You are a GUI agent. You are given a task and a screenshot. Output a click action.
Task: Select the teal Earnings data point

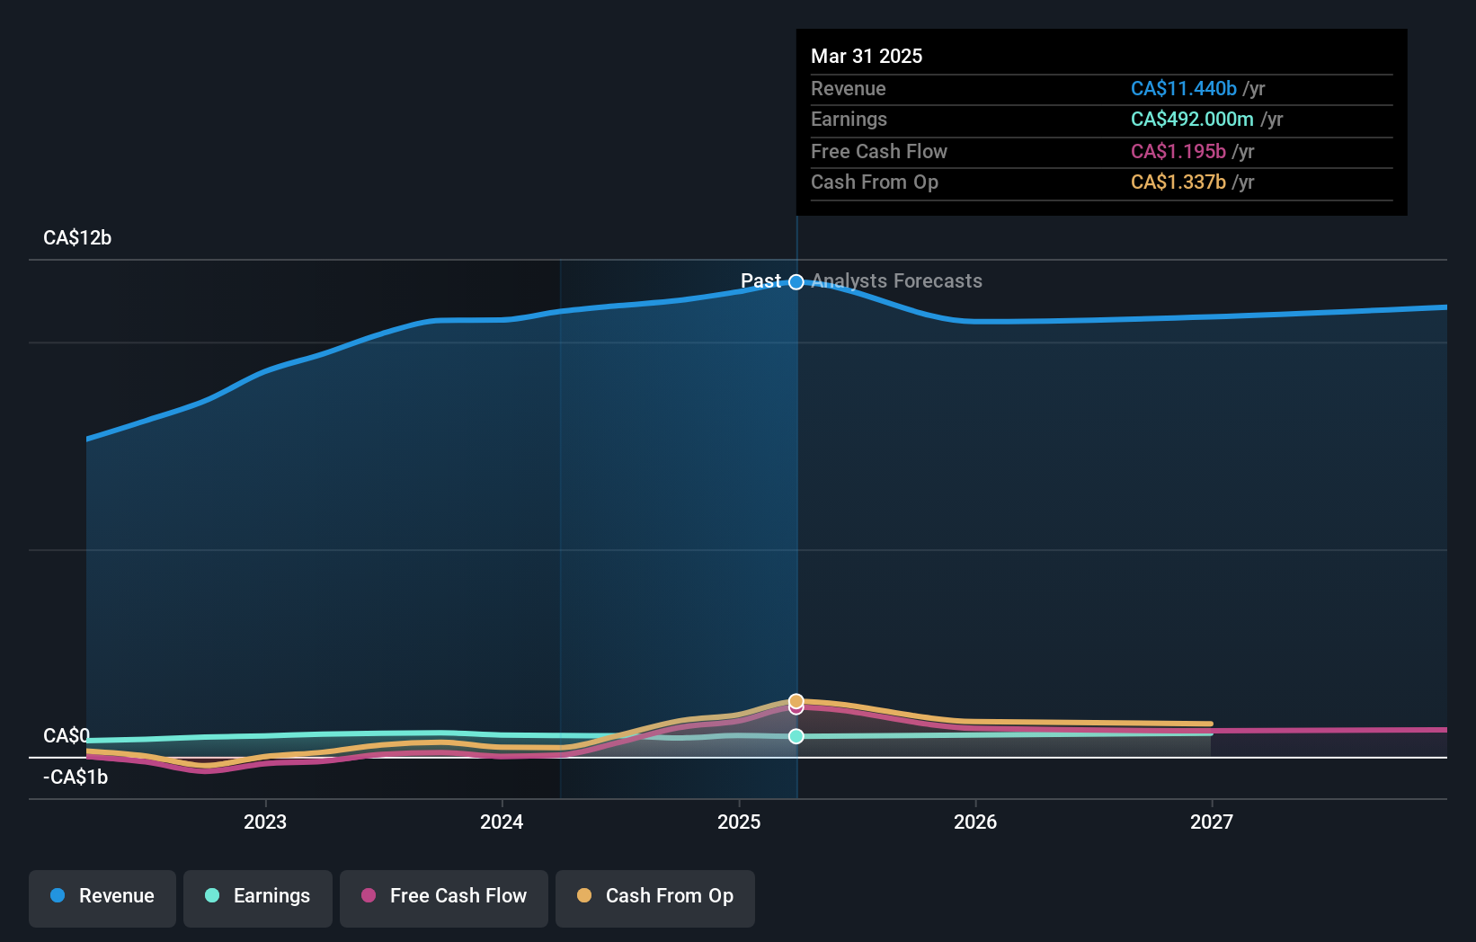pos(796,736)
